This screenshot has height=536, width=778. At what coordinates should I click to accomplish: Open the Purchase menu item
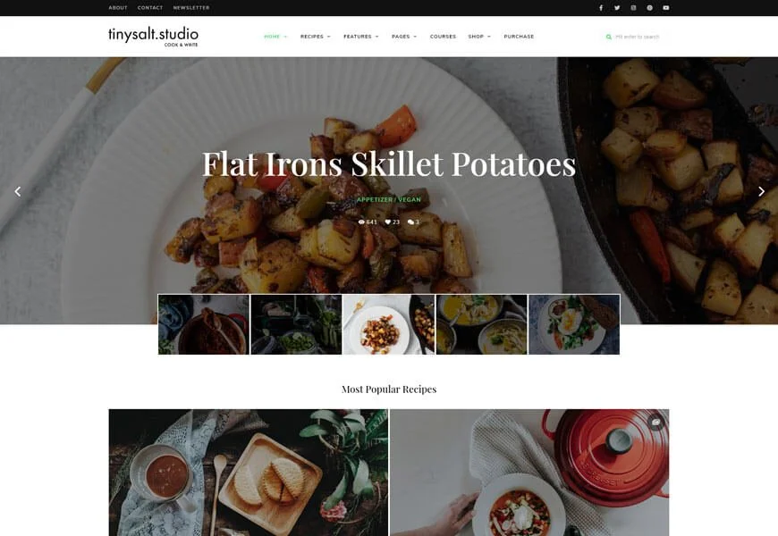[x=519, y=37]
